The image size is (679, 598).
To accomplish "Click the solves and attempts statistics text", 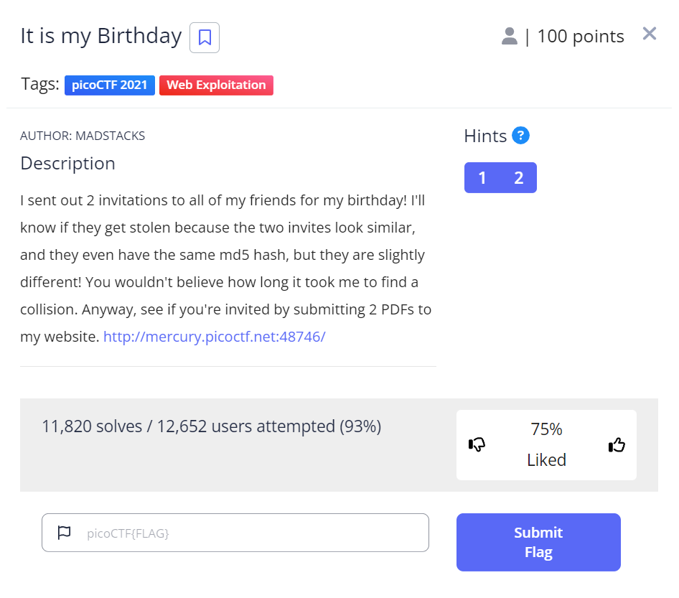I will (x=212, y=426).
